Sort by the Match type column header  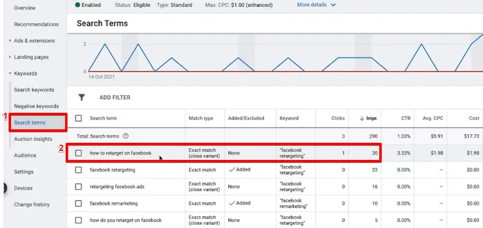click(201, 118)
